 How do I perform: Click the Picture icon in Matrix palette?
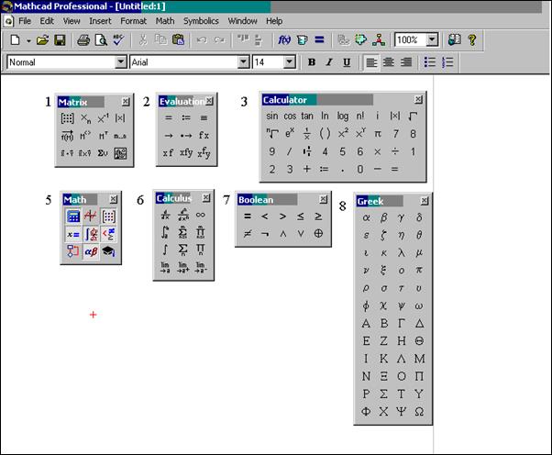pos(120,153)
